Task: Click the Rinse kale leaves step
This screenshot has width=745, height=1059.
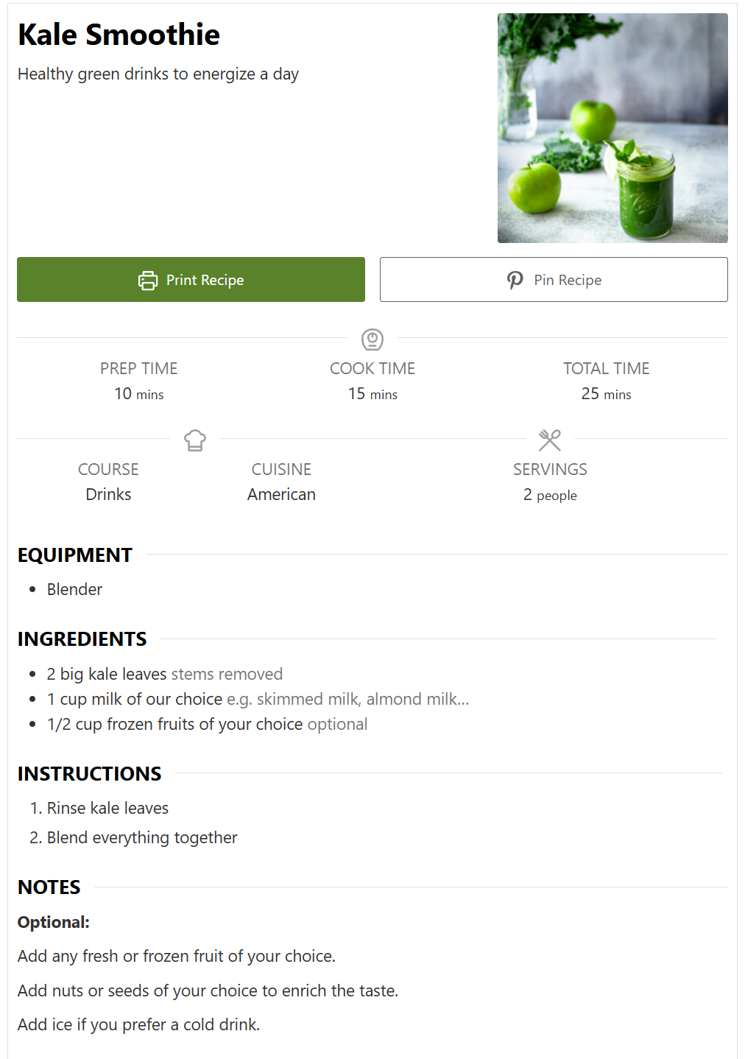Action: pyautogui.click(x=107, y=808)
